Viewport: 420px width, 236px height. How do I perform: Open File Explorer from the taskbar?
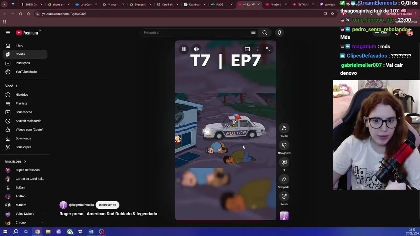coord(48,232)
